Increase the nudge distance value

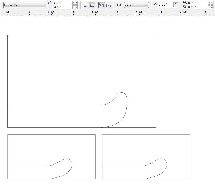tap(175, 4)
